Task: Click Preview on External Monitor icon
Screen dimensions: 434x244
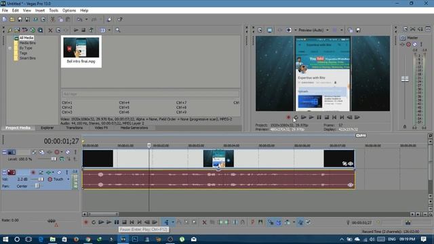Action: point(270,30)
